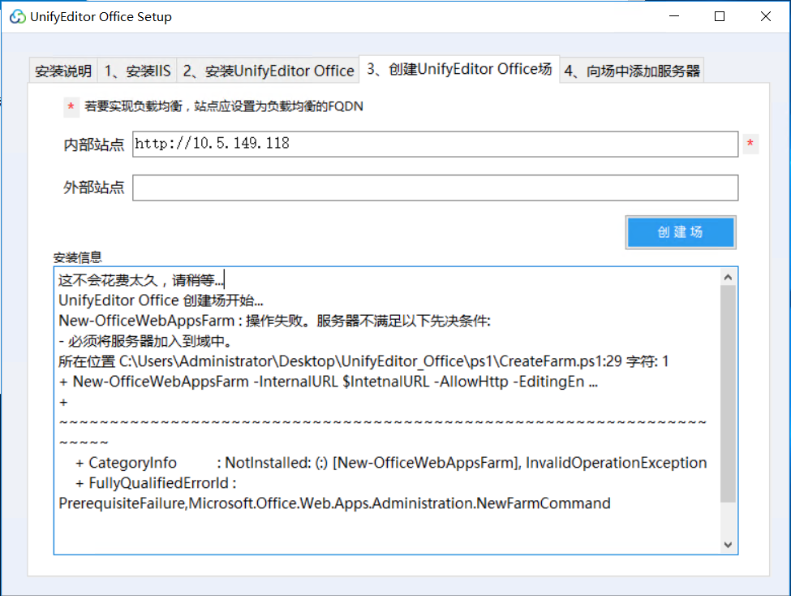791x596 pixels.
Task: Select the 3、创建UnifyEditor Office场 tab
Action: click(x=459, y=69)
